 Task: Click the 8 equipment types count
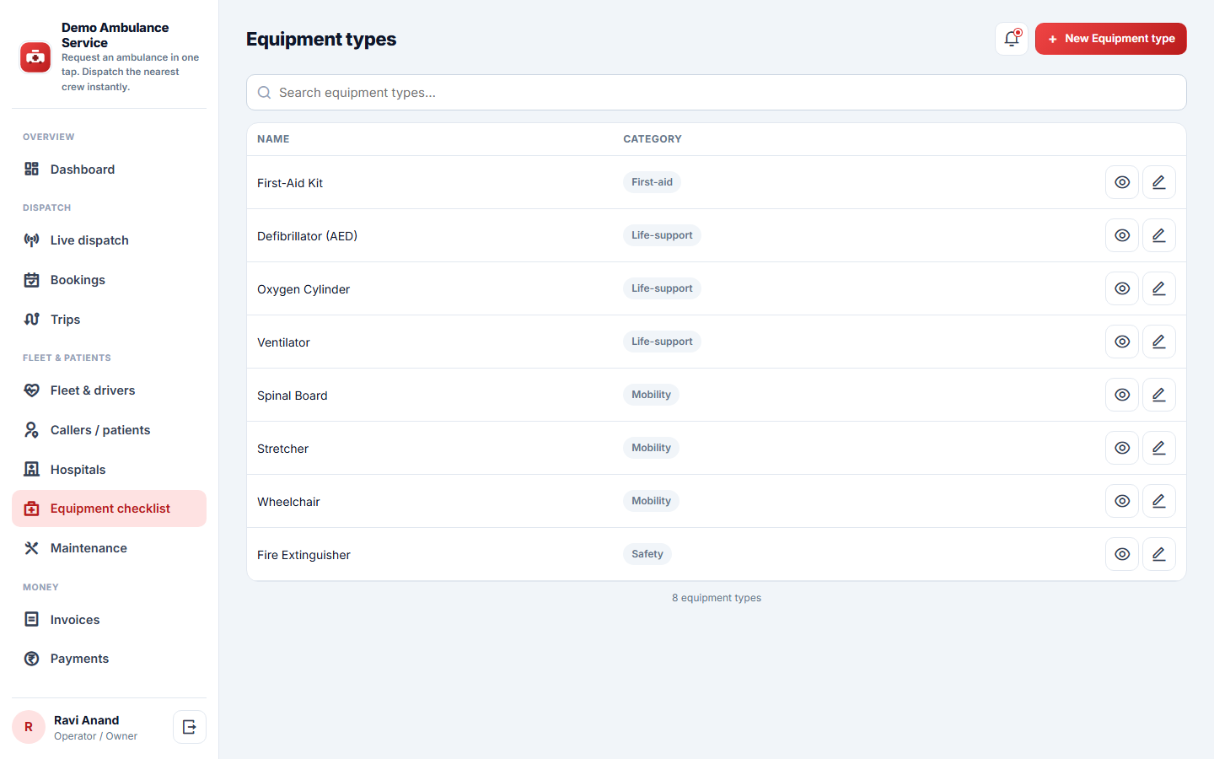[x=717, y=598]
